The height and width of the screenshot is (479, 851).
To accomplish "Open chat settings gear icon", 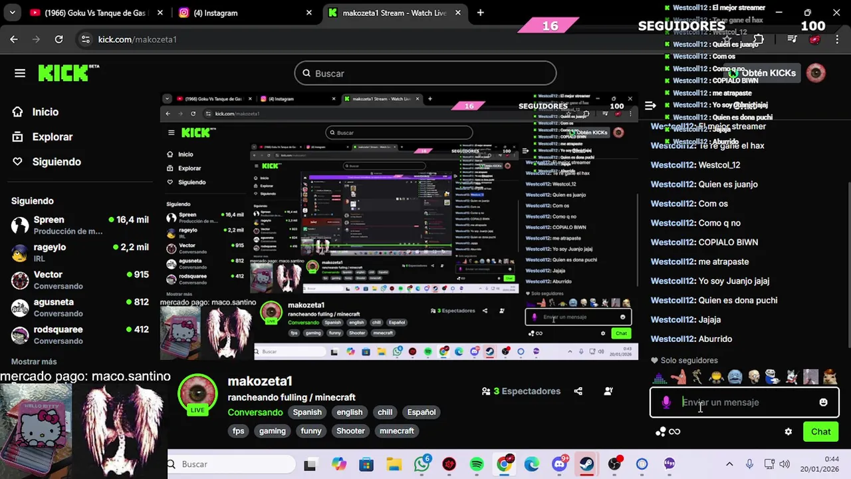I will (789, 432).
